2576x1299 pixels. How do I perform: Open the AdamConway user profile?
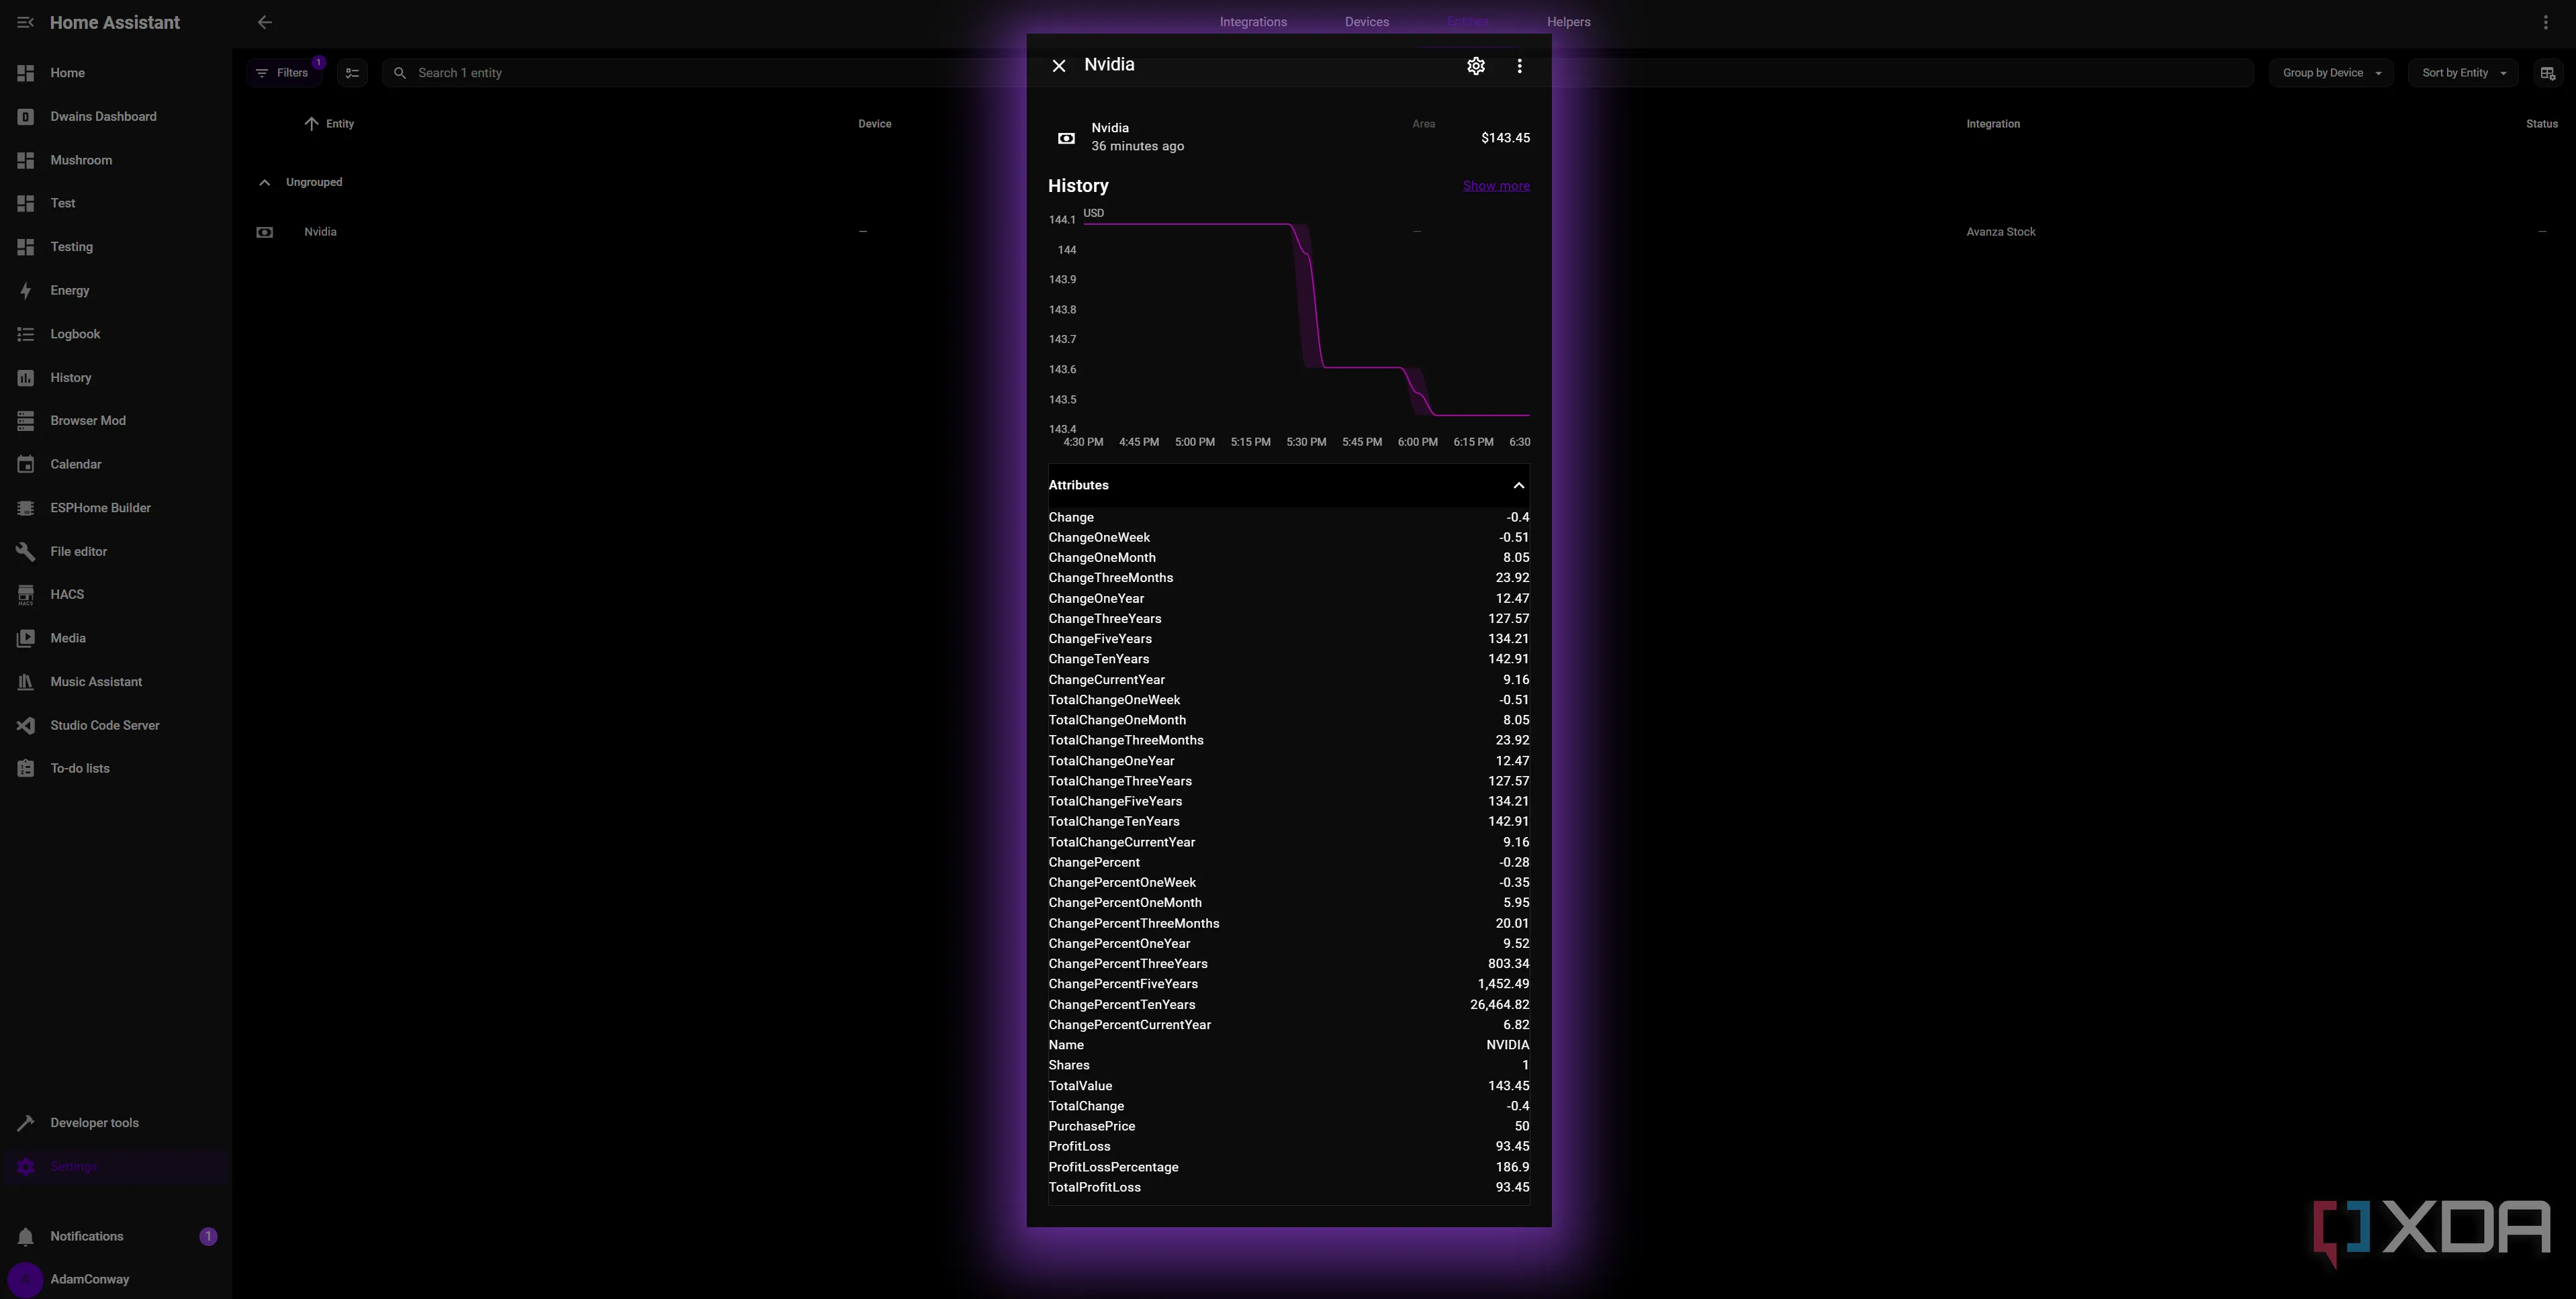pos(116,1279)
